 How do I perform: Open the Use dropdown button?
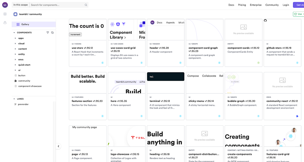(299, 14)
